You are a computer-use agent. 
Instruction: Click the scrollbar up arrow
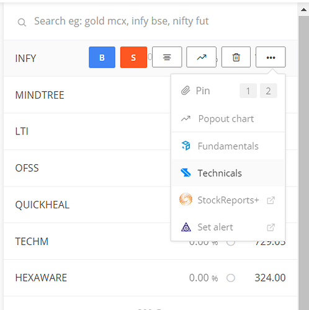(303, 9)
